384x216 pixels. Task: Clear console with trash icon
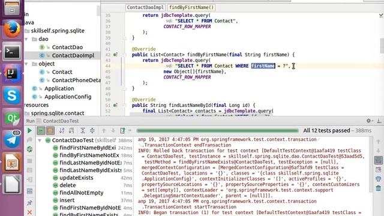tap(379, 188)
